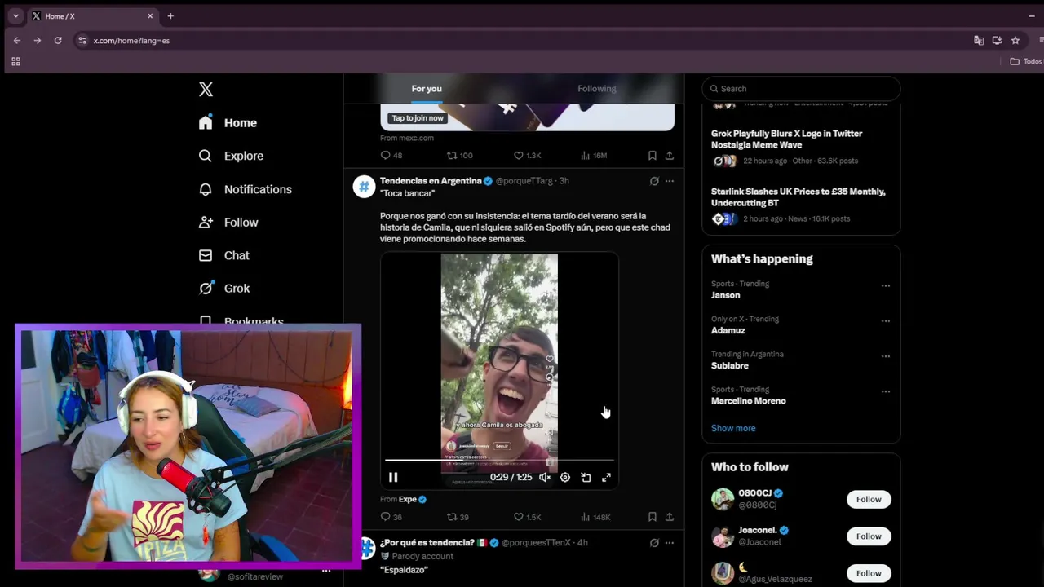This screenshot has width=1044, height=587.
Task: Open account menu dots next to @sofitareview
Action: click(x=326, y=571)
